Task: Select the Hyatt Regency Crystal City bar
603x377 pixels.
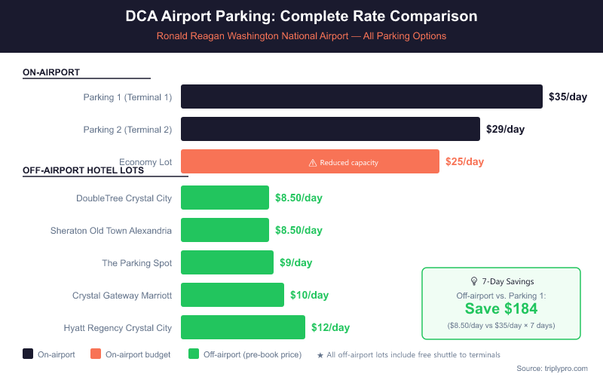Action: 243,327
